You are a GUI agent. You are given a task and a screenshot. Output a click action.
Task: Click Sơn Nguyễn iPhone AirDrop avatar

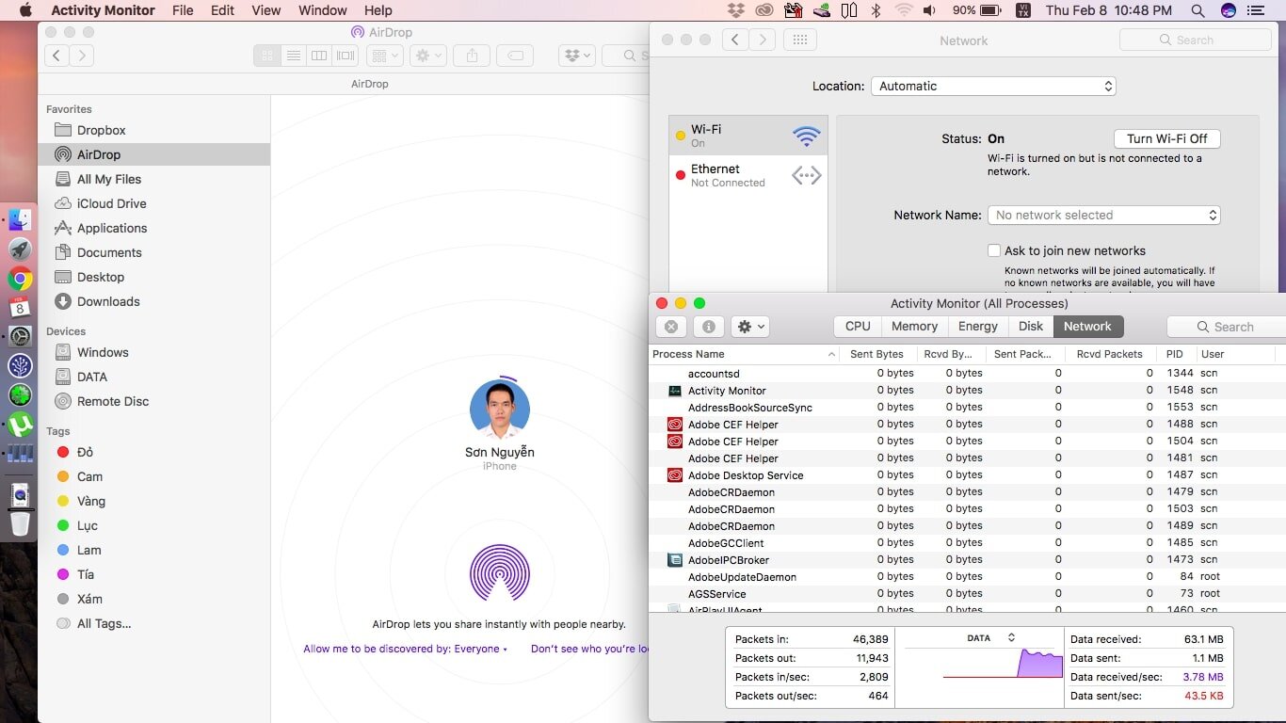tap(500, 410)
